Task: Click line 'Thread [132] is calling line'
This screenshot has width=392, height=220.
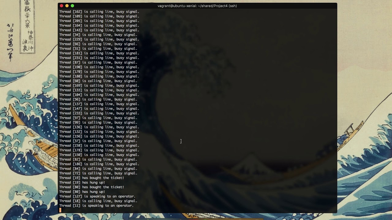Action: pyautogui.click(x=99, y=132)
